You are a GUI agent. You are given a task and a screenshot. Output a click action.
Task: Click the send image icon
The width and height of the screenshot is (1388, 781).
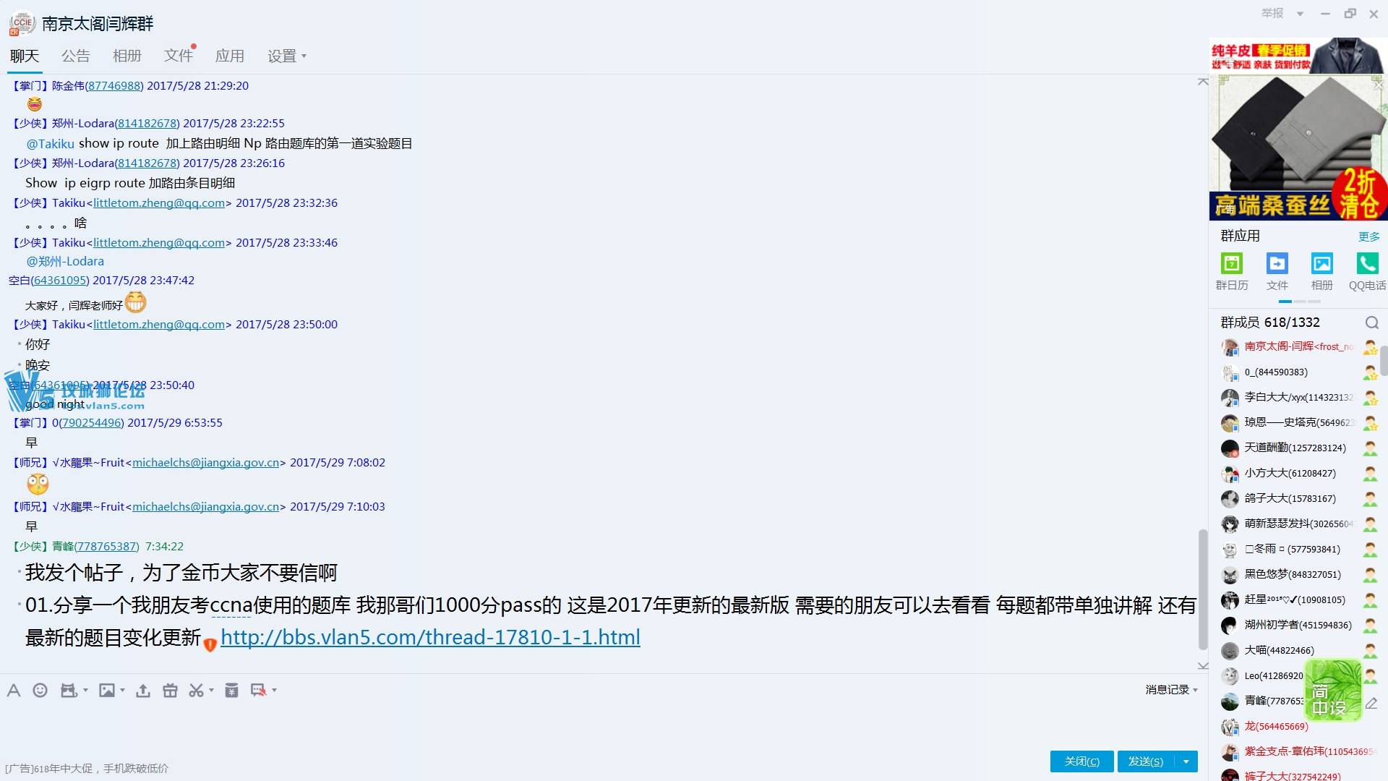tap(107, 691)
